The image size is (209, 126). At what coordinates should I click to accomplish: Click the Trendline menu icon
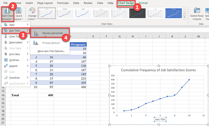click(6, 78)
